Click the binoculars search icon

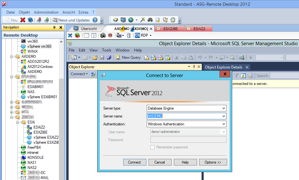click(150, 20)
